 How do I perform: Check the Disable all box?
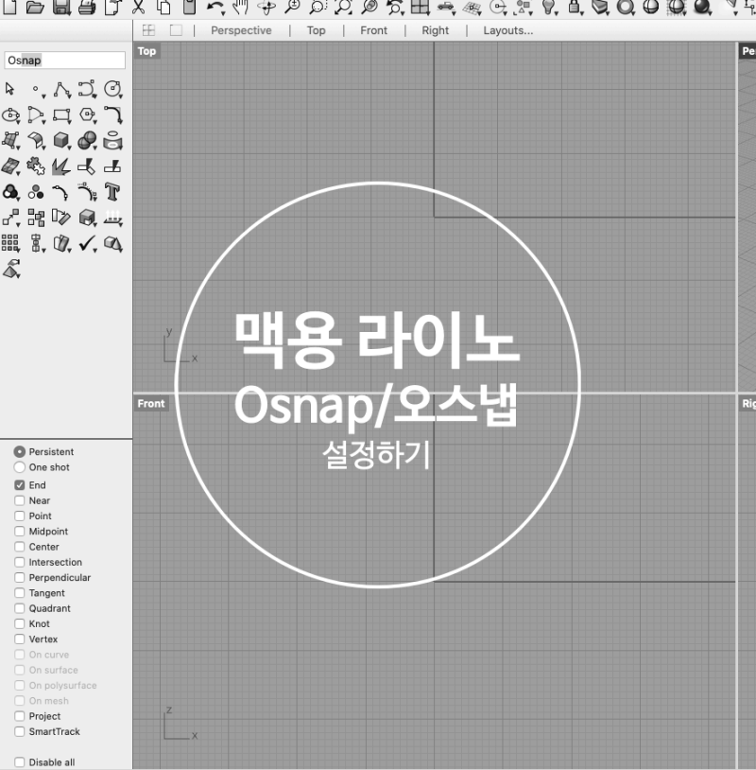(x=20, y=762)
